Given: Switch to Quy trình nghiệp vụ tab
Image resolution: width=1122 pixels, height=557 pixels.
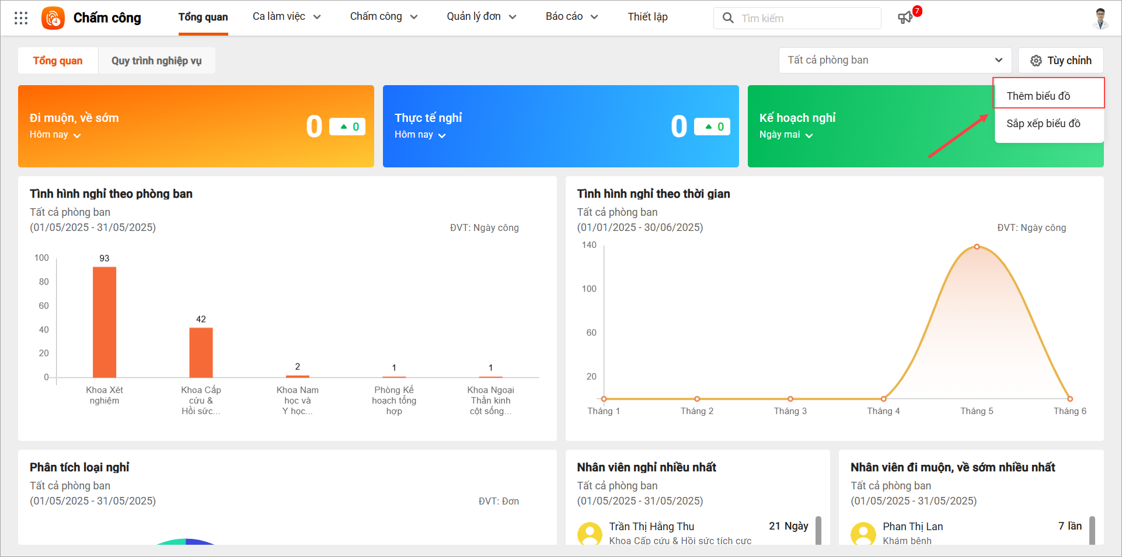Looking at the screenshot, I should click(x=156, y=61).
